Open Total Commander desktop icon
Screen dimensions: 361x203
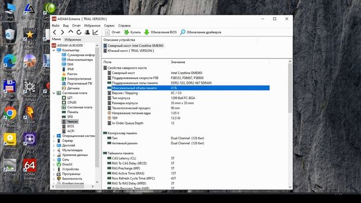pyautogui.click(x=10, y=91)
